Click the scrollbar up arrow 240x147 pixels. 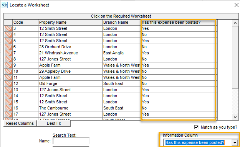pos(235,23)
